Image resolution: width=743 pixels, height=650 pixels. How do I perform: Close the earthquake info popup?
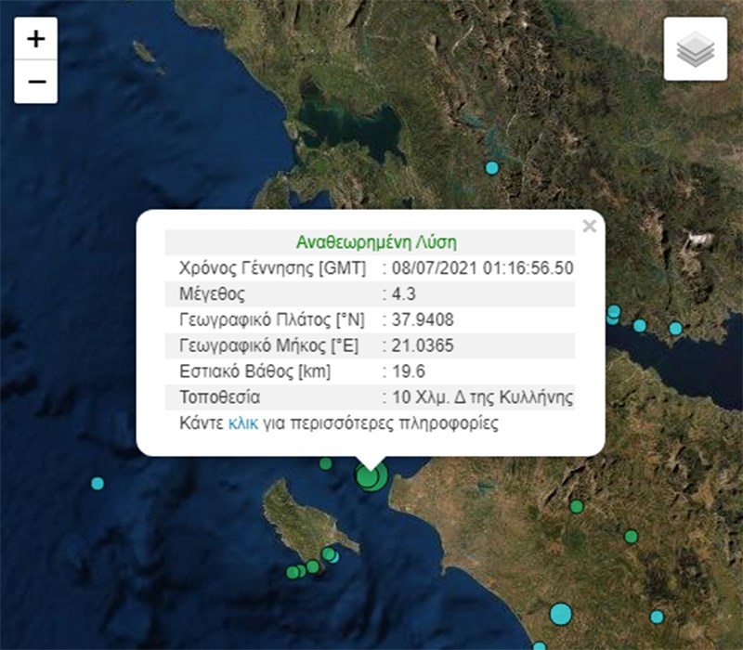click(x=588, y=226)
